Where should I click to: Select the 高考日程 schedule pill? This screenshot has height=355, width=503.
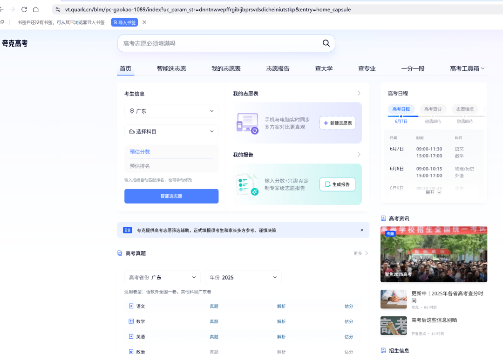point(401,109)
